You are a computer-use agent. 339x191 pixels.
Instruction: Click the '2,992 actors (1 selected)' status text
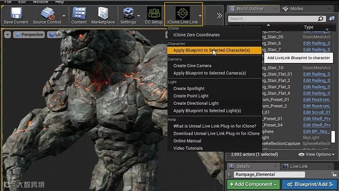[254, 154]
